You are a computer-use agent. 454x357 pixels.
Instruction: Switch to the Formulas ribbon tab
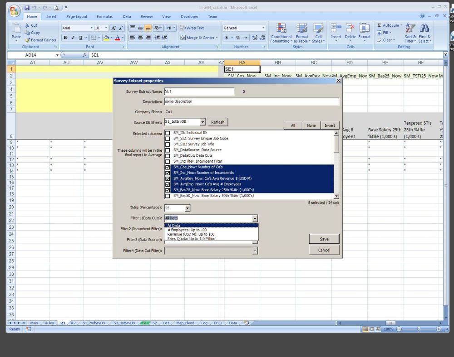104,17
